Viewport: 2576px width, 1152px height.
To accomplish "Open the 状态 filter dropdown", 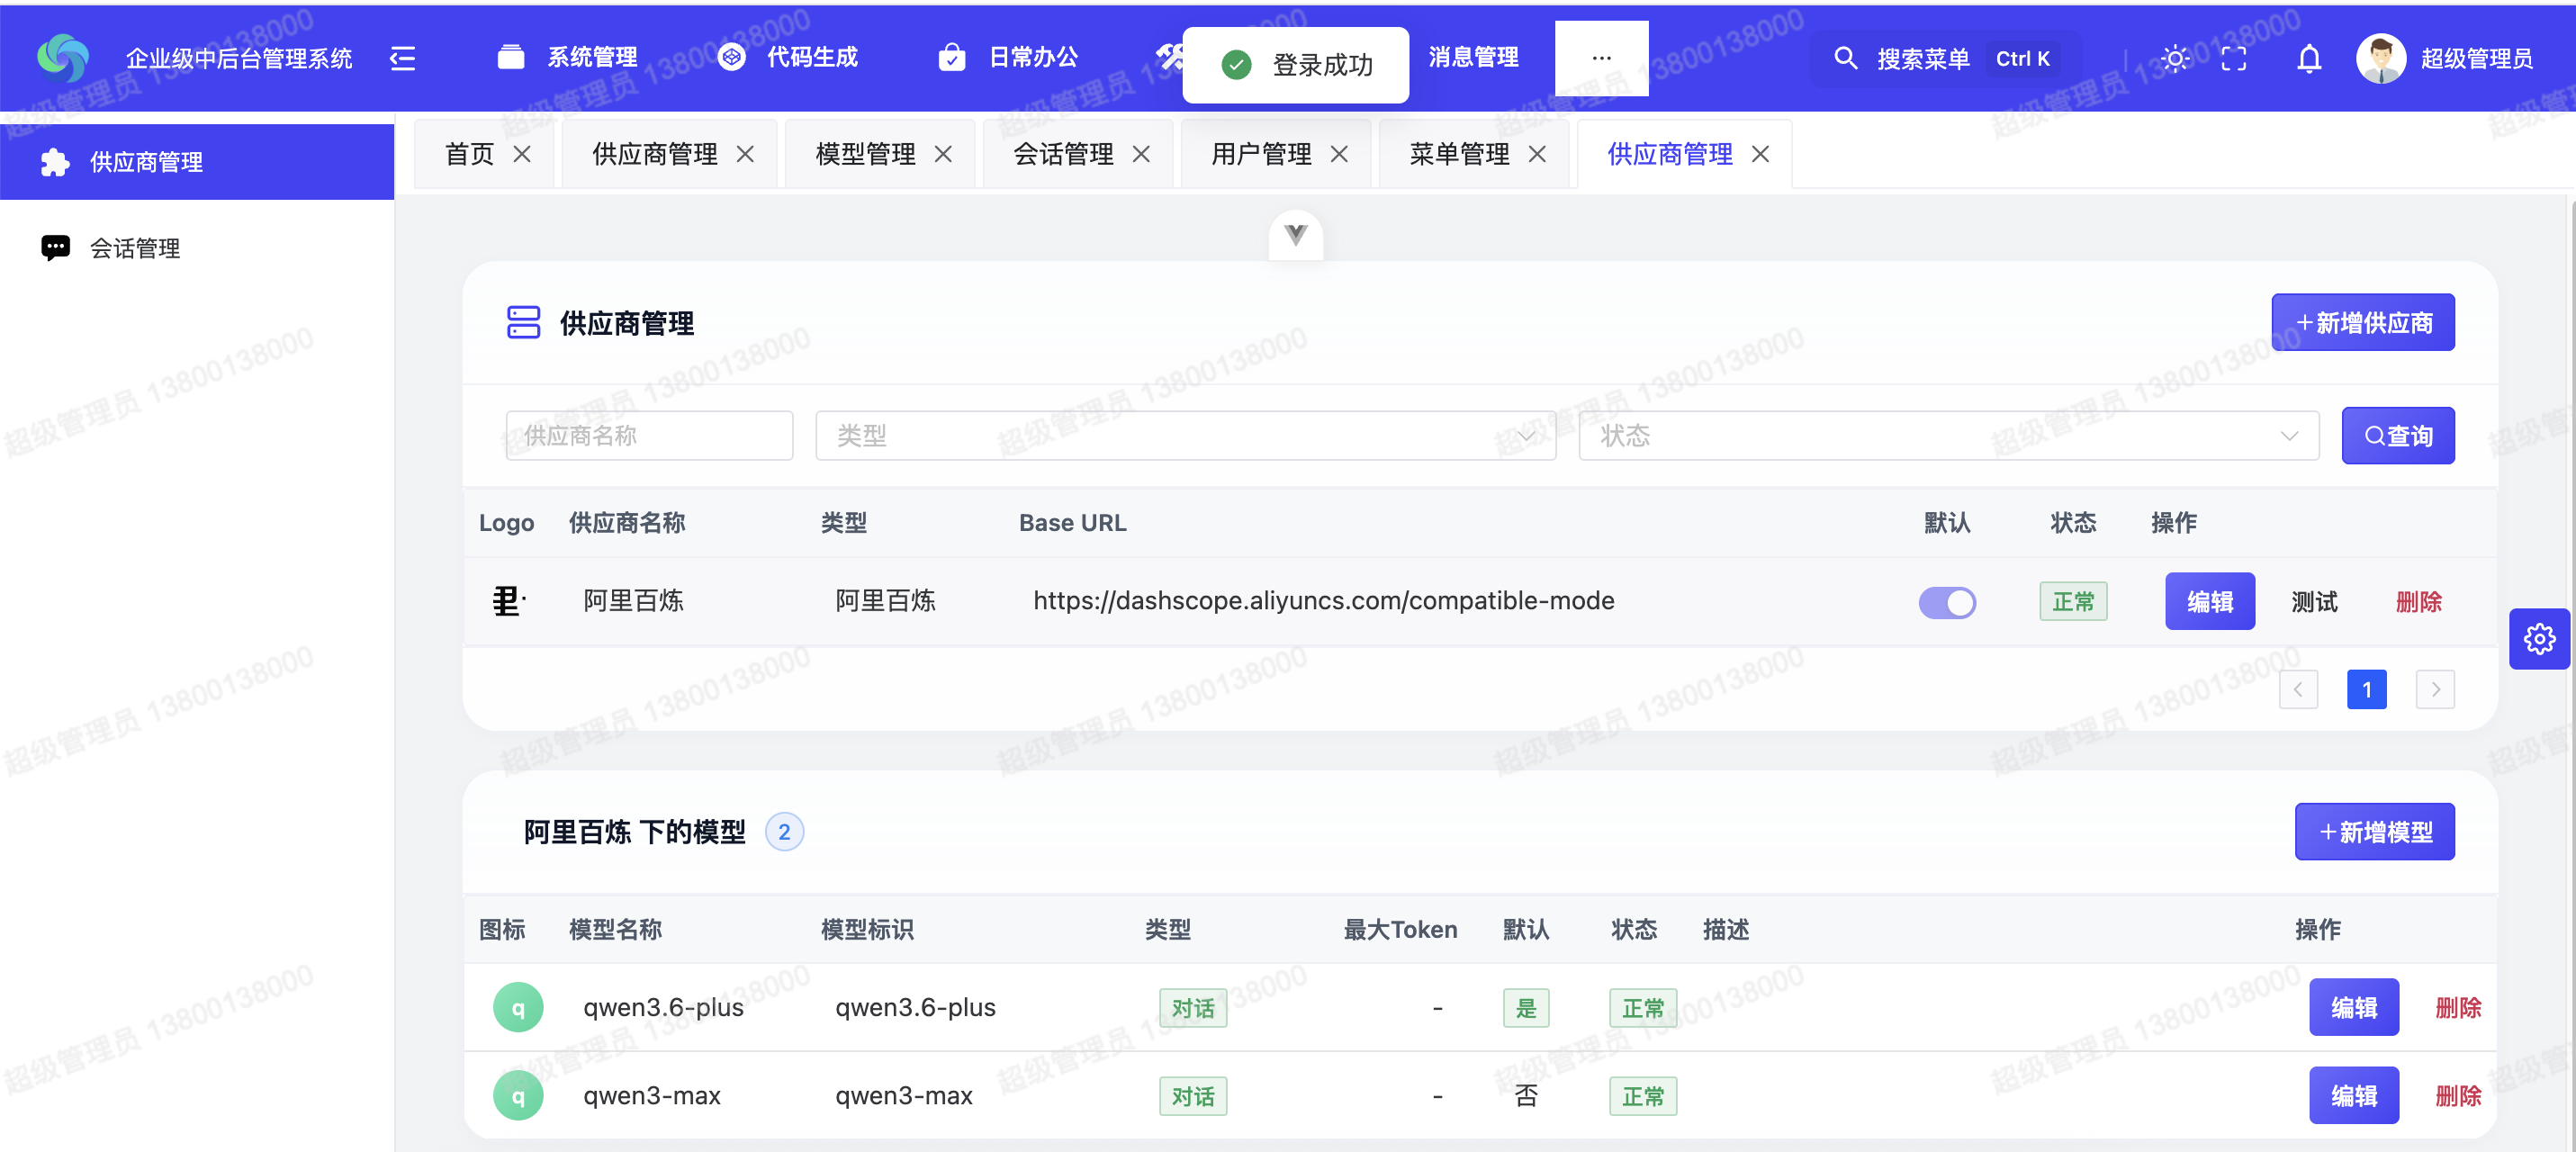I will pos(1948,436).
